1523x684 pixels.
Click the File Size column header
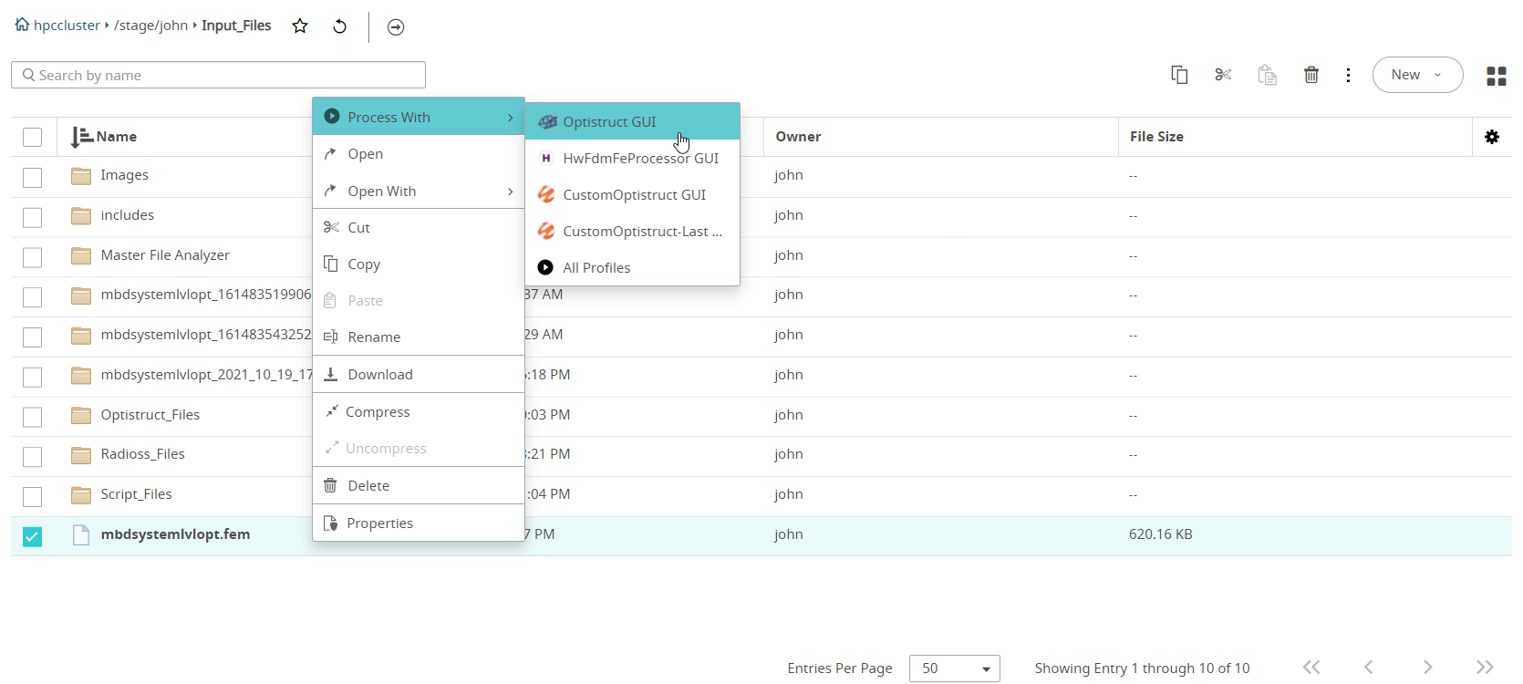(x=1156, y=137)
